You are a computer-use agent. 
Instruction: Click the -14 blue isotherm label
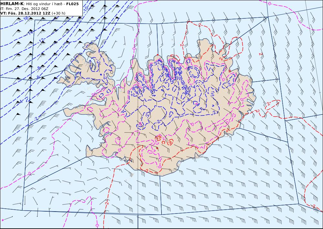click(x=30, y=33)
